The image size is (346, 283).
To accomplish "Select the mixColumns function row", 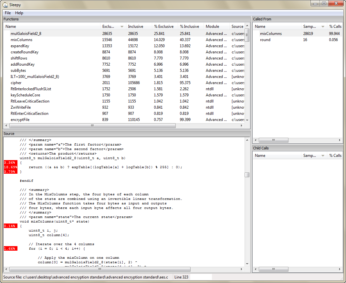I will (x=22, y=40).
